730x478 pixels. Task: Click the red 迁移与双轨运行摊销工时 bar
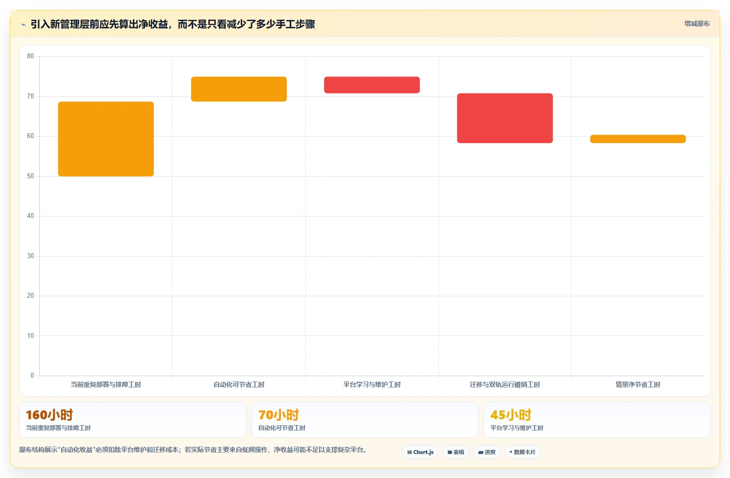[505, 118]
